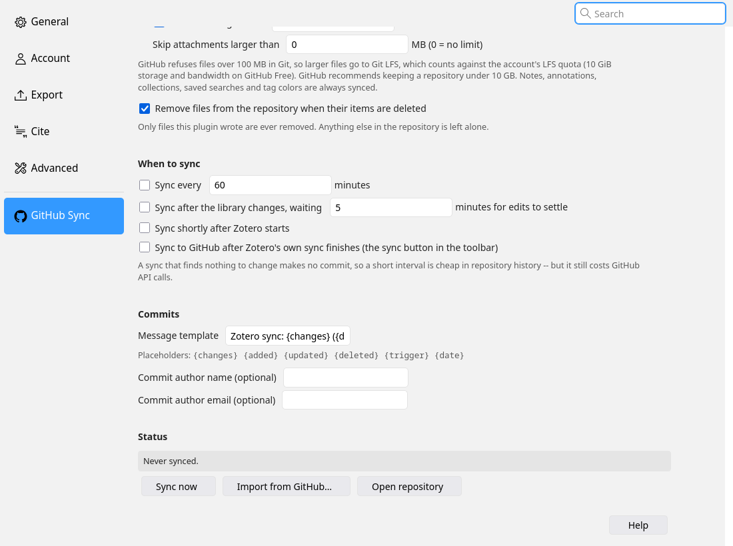Switch to the Cite pane

pyautogui.click(x=64, y=132)
